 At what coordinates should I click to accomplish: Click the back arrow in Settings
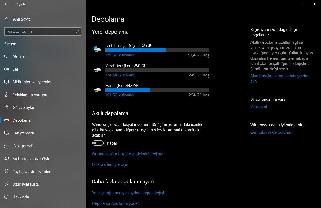point(7,4)
